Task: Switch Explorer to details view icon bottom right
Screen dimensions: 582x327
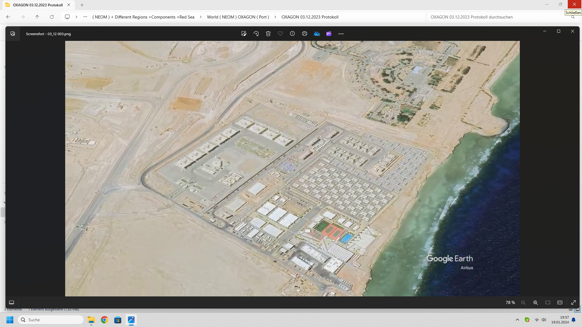Action: (x=571, y=309)
